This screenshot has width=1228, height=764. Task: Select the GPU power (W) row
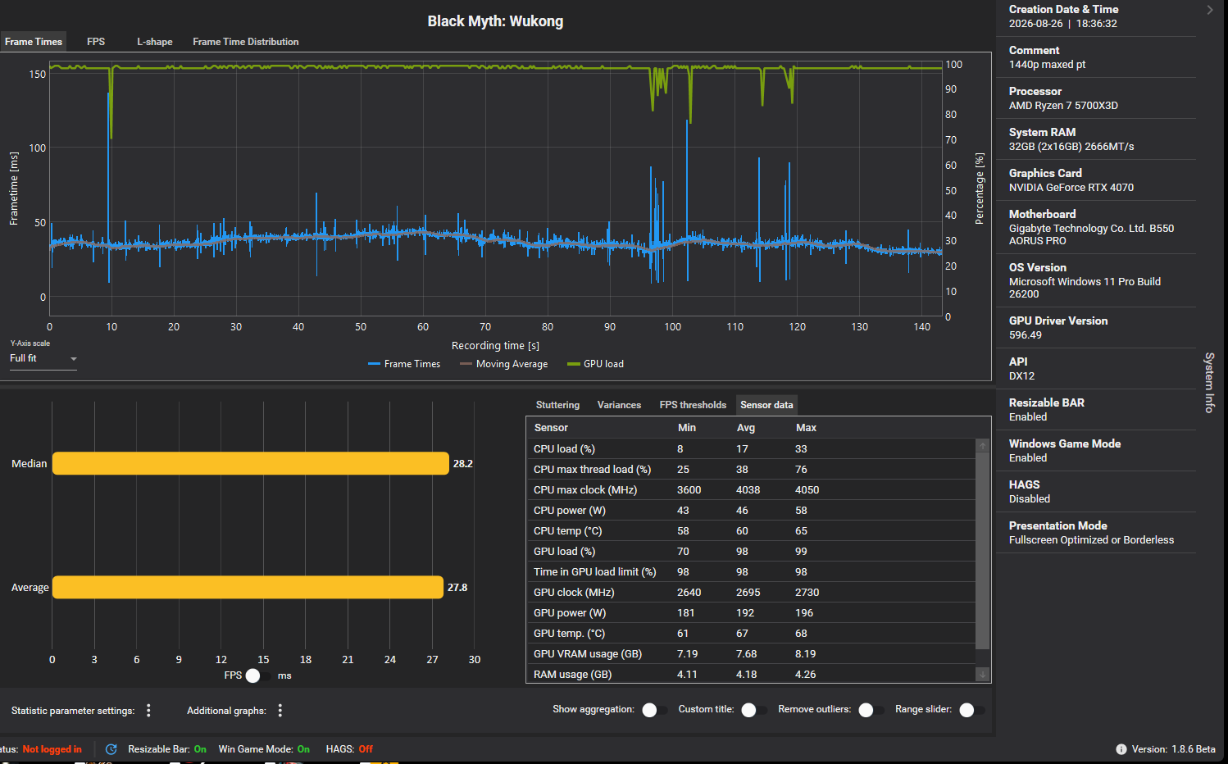coord(751,612)
